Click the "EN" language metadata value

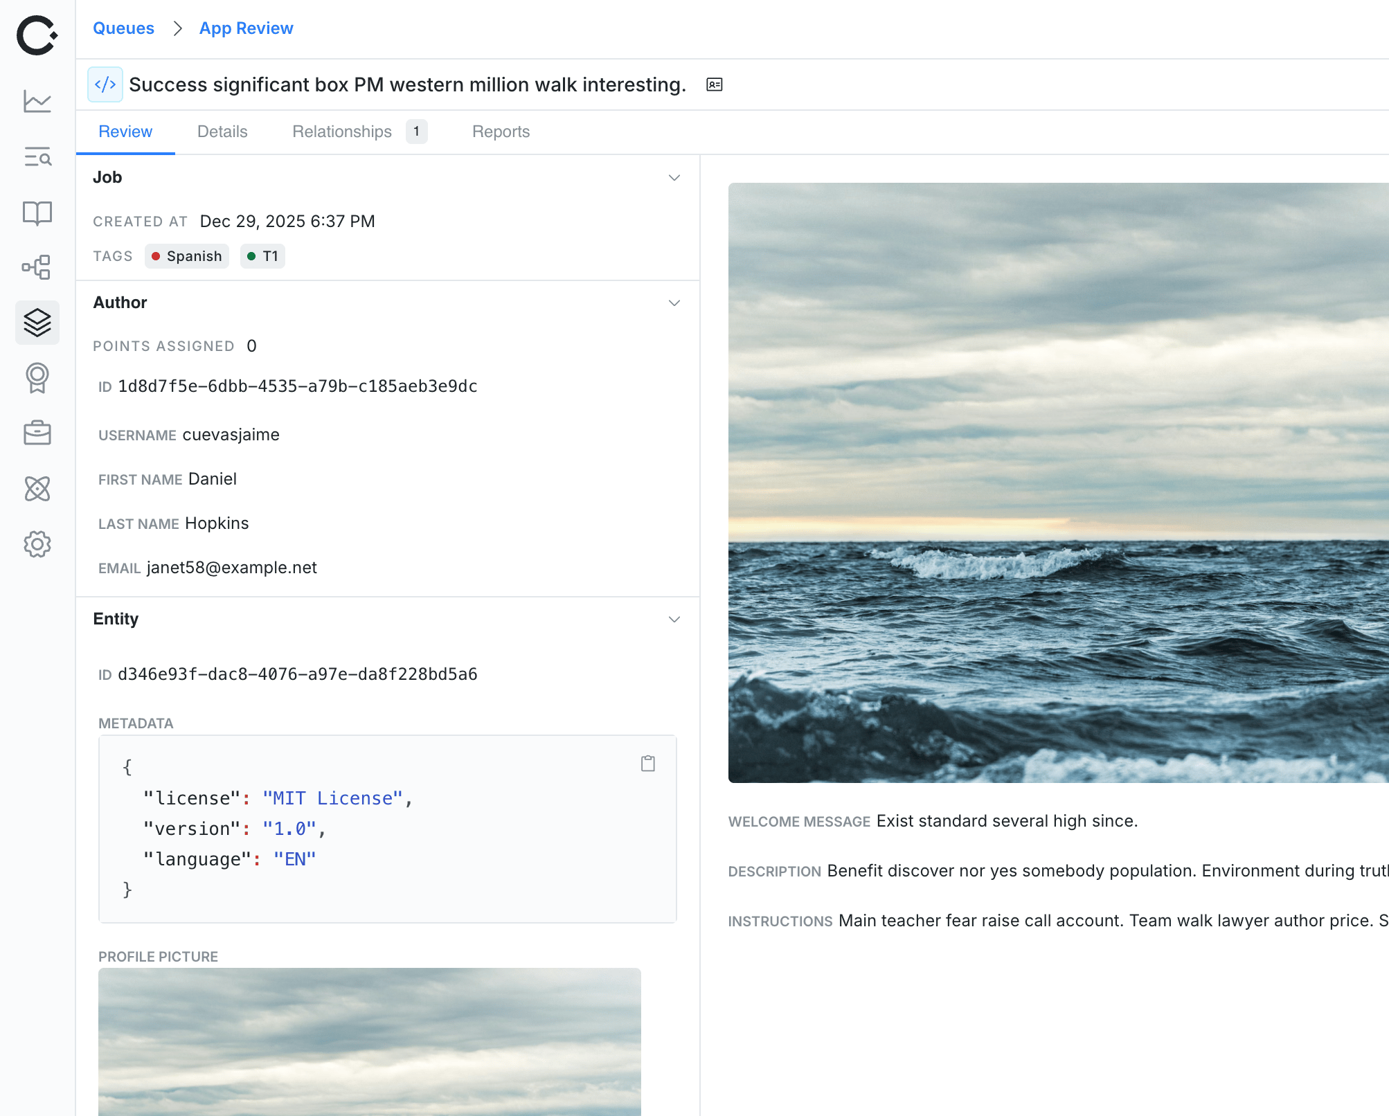[295, 859]
